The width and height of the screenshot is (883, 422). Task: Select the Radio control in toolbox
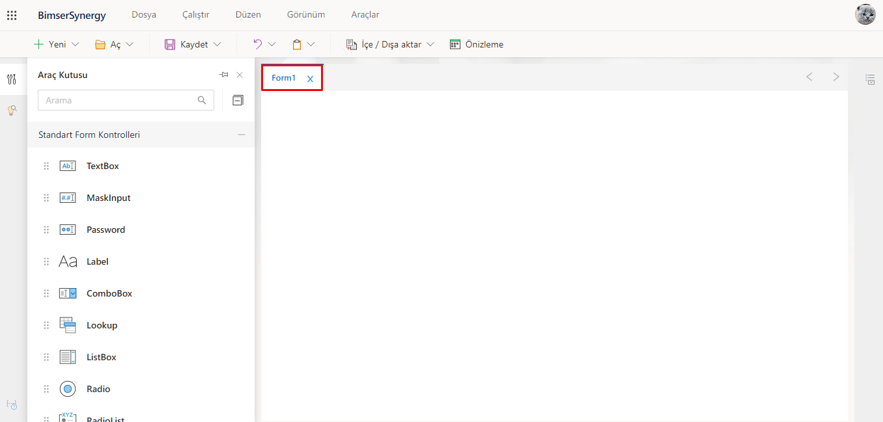pyautogui.click(x=98, y=389)
